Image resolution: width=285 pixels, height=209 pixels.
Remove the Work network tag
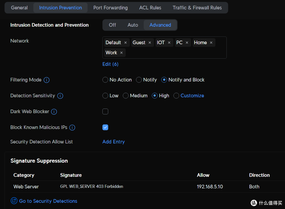pyautogui.click(x=121, y=53)
